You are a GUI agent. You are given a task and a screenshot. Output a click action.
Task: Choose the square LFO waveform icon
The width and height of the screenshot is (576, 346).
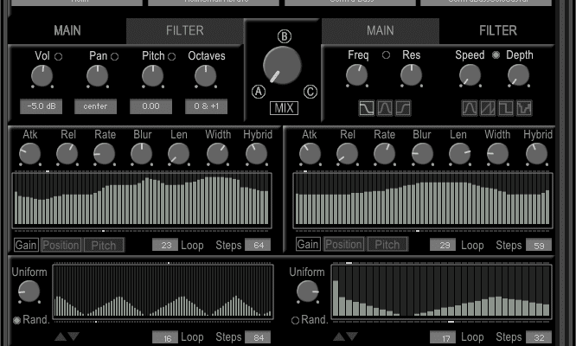click(506, 108)
